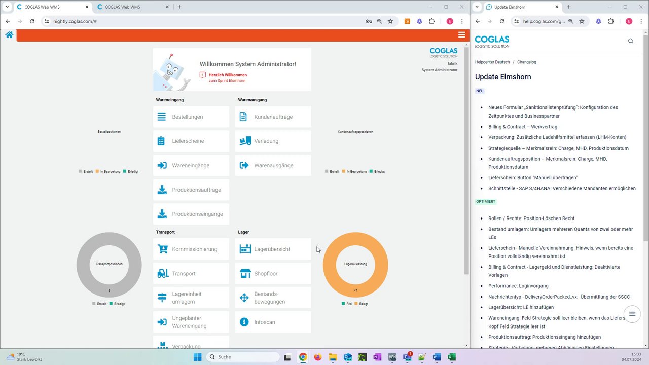Open Chrome three-dot menu in left browser
The height and width of the screenshot is (365, 649).
pyautogui.click(x=462, y=21)
